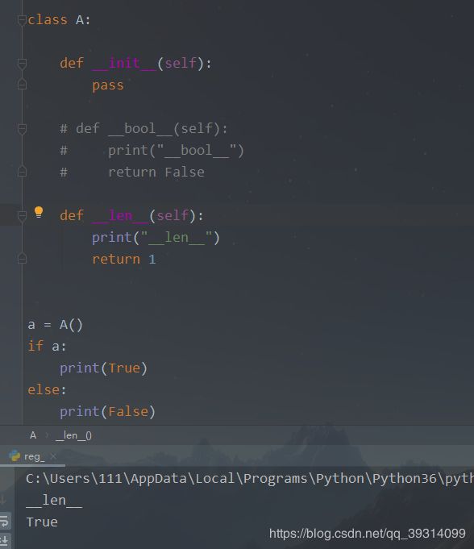
Task: Collapse the commented __bool__ block fold marker
Action: point(22,128)
